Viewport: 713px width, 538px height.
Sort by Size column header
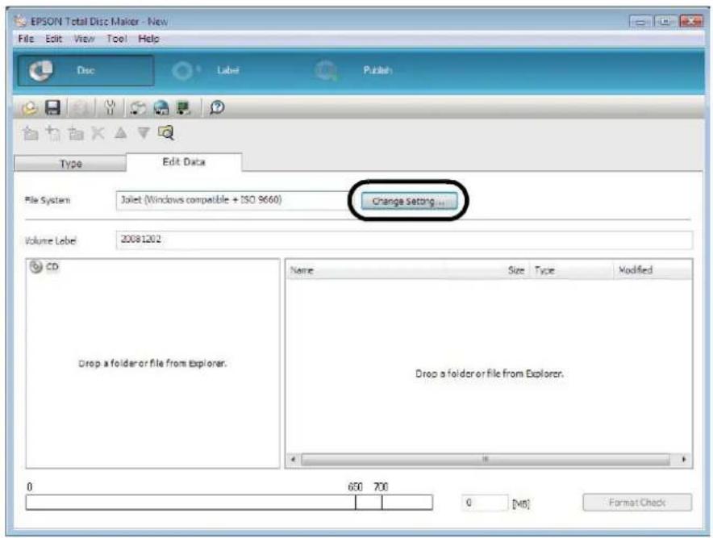[487, 270]
